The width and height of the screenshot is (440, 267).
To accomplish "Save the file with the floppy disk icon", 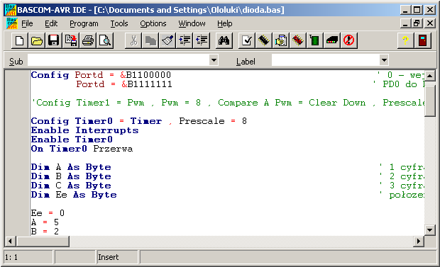I will coord(54,41).
